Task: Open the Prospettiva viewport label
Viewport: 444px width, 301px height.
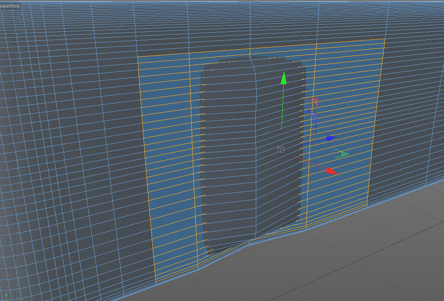Action: point(9,6)
